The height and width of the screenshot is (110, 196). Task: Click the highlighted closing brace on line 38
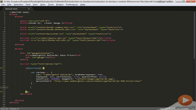26,92
